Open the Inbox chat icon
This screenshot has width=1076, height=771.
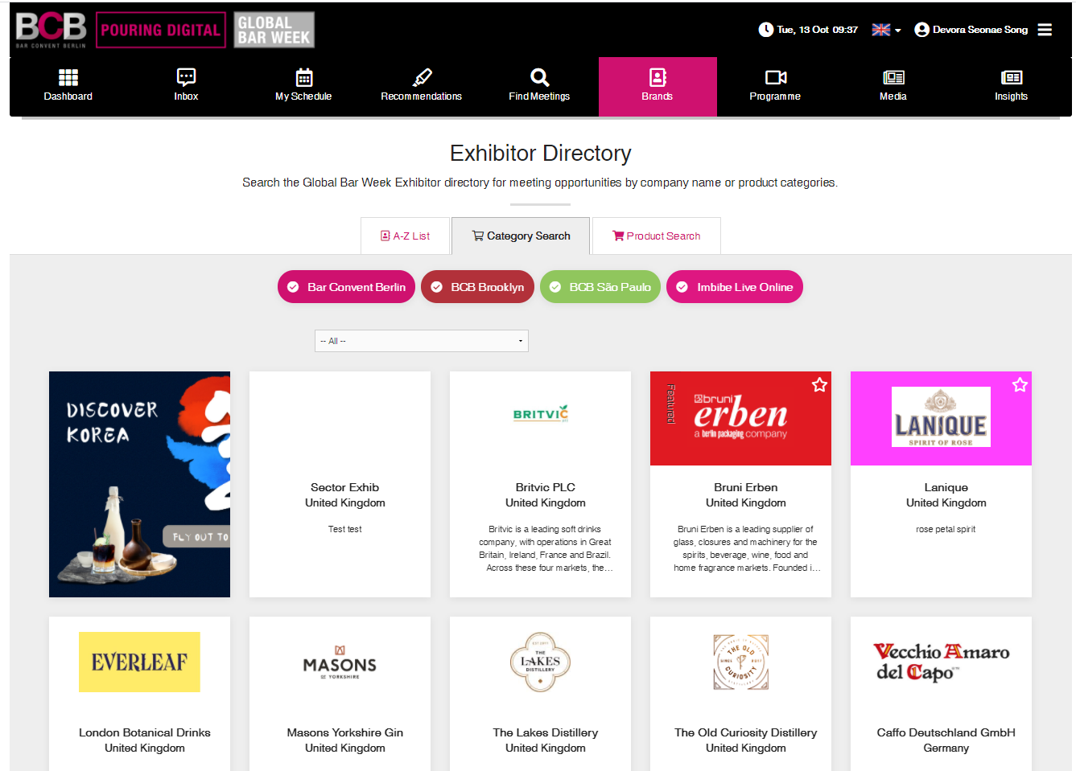pyautogui.click(x=186, y=77)
